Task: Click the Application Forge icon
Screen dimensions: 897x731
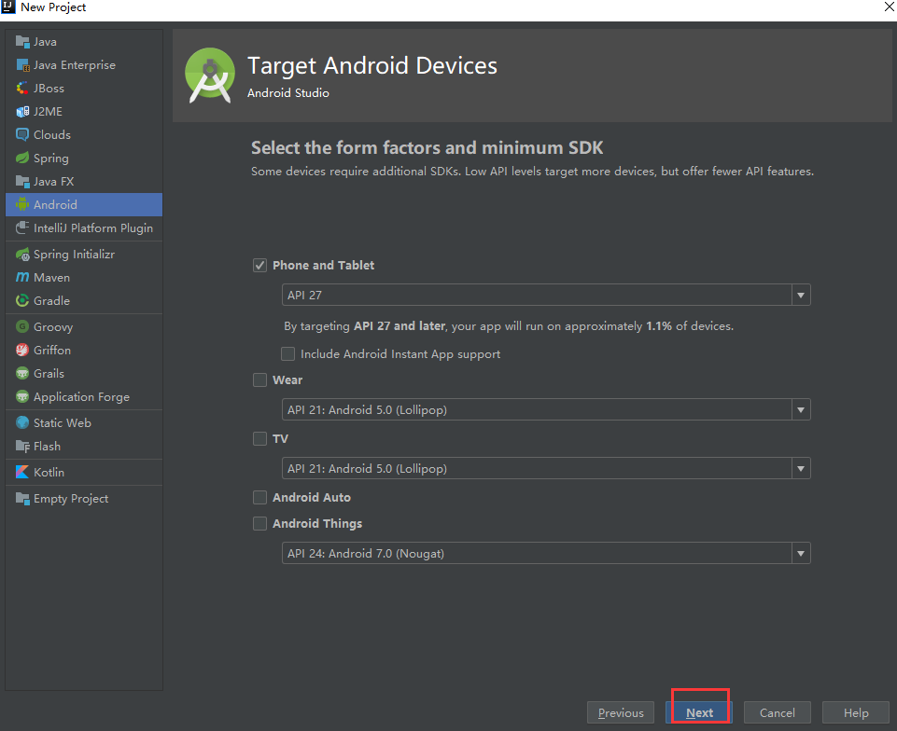Action: tap(22, 396)
